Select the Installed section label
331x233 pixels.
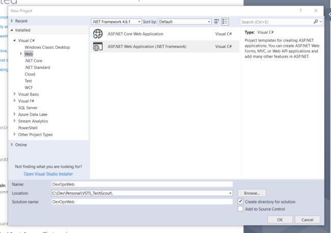pyautogui.click(x=23, y=30)
